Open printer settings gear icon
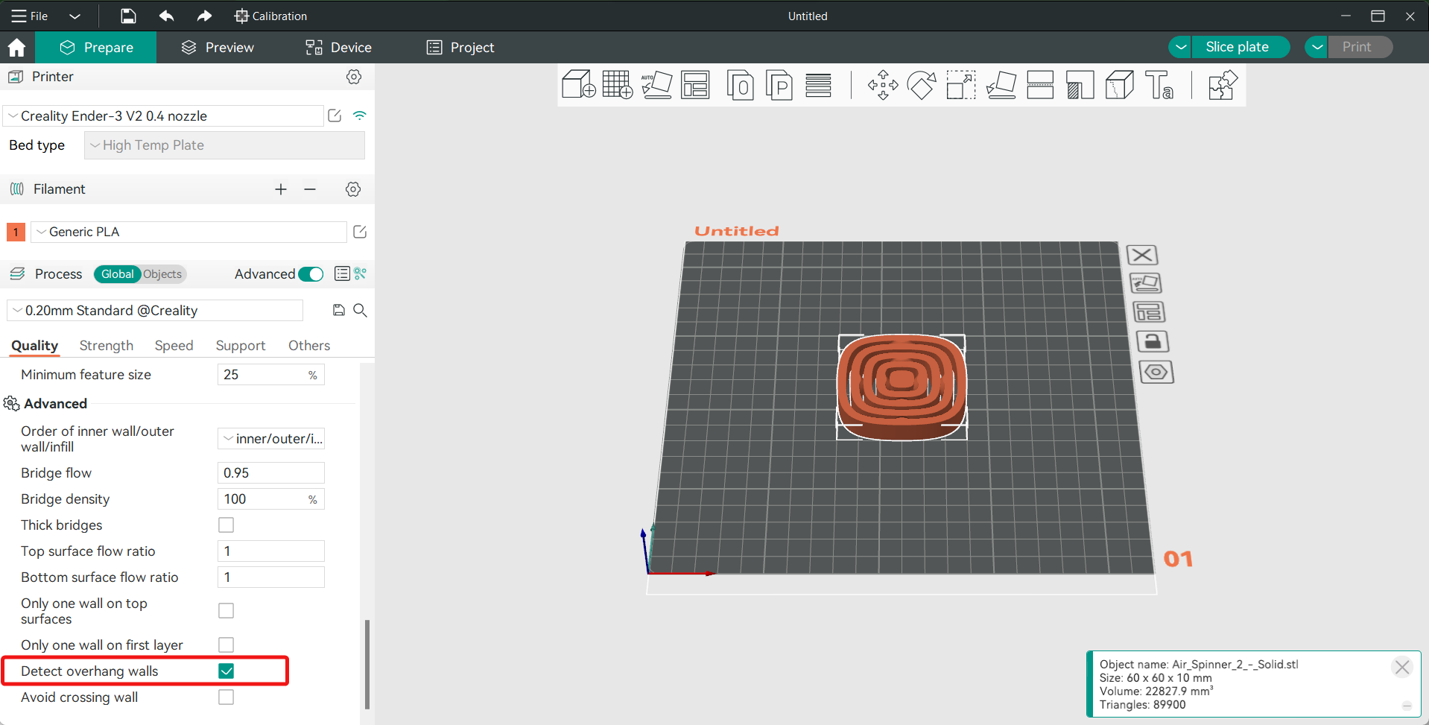The height and width of the screenshot is (725, 1429). (x=354, y=77)
